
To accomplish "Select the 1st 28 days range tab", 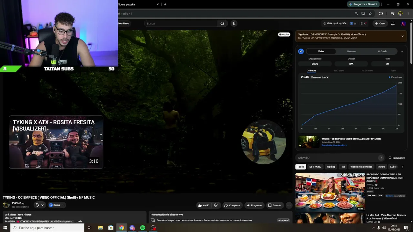I will [x=367, y=71].
